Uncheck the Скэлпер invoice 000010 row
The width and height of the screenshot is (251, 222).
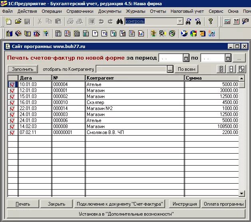click(x=12, y=103)
